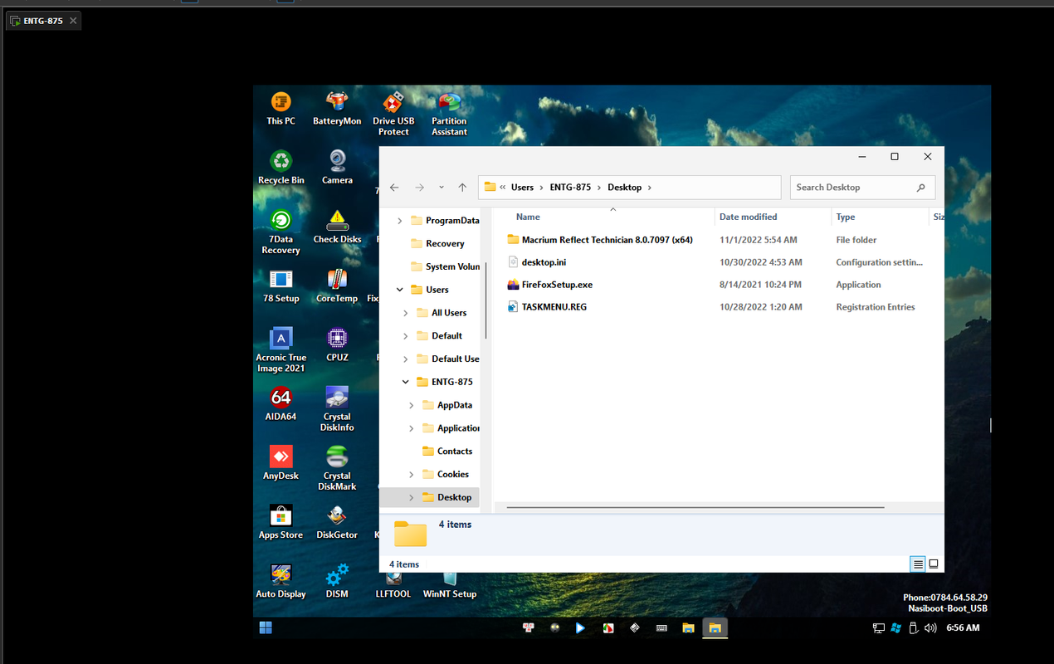Expand the AppData tree node

point(412,405)
